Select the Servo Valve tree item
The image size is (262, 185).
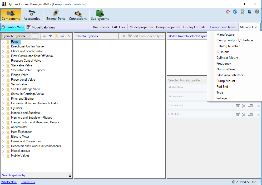coord(19,84)
